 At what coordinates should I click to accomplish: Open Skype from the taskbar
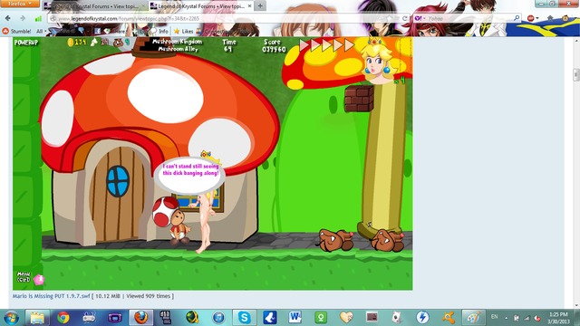click(244, 318)
